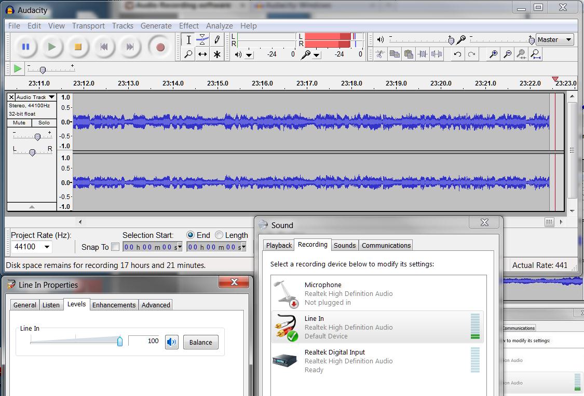The width and height of the screenshot is (584, 396).
Task: Switch to the Playback tab in Sound
Action: pos(279,245)
